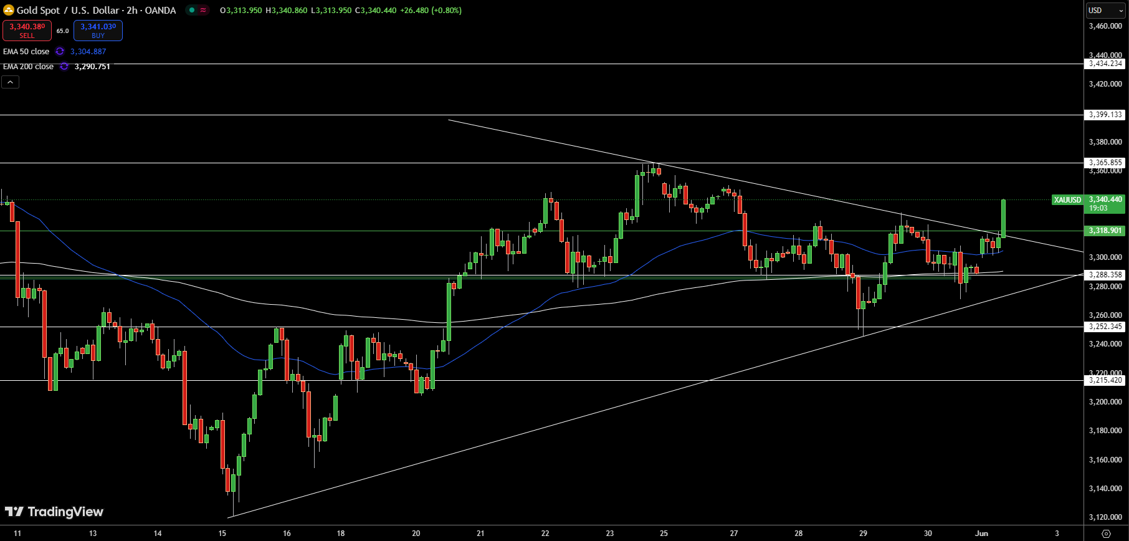The image size is (1129, 541).
Task: Click the 19:03 bar countdown timer
Action: point(1098,209)
